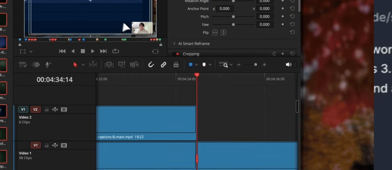Image resolution: width=392 pixels, height=170 pixels.
Task: Click the Yaw value field
Action: click(265, 25)
